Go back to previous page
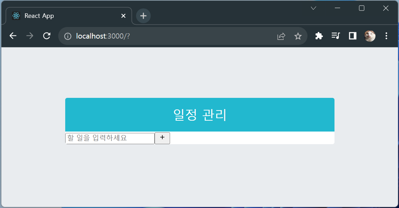Screen dimensions: 399x208 tap(13, 36)
